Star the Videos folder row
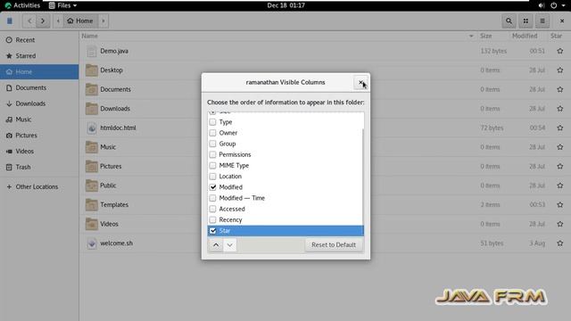 pyautogui.click(x=560, y=224)
